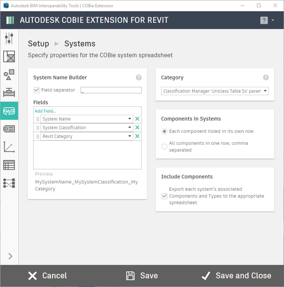Click the Field separator text input
Viewport: 284px width, 287px height.
111,90
